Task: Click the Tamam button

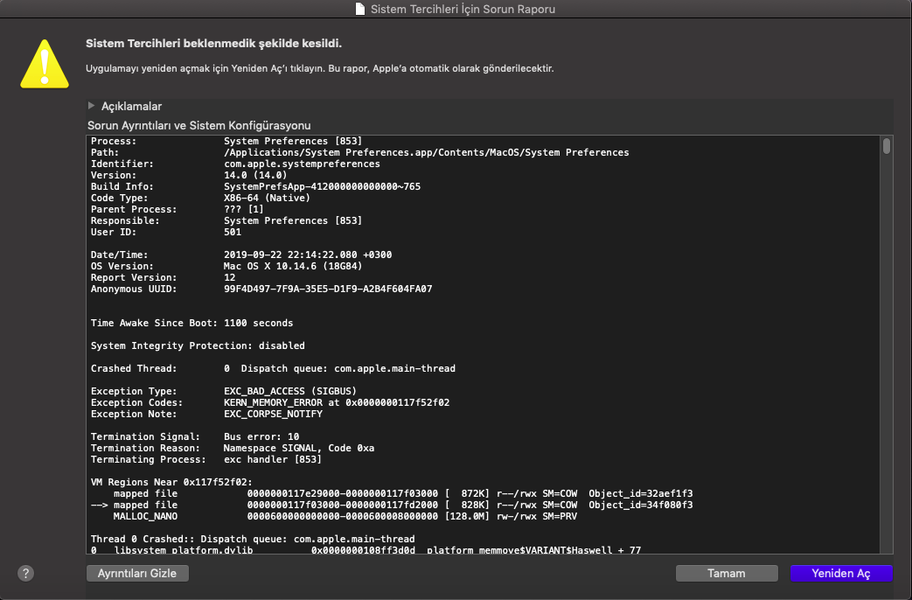Action: coord(726,573)
